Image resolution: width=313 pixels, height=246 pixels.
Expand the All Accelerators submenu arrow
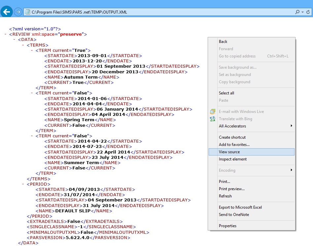(x=292, y=125)
